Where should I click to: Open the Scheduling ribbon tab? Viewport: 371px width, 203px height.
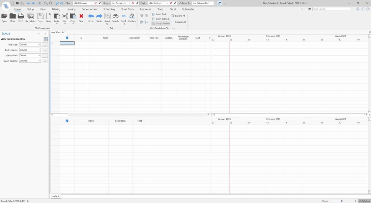109,9
